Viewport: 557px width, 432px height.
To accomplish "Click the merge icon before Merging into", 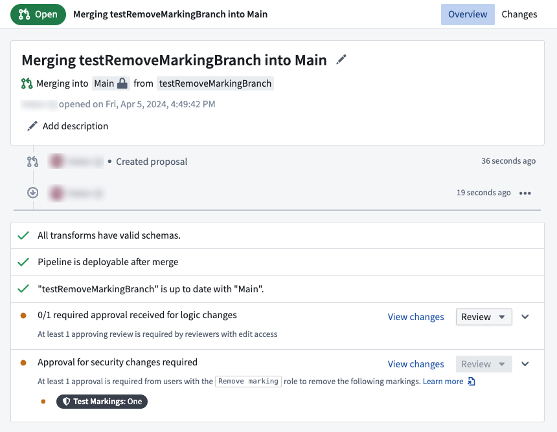I will [x=27, y=83].
